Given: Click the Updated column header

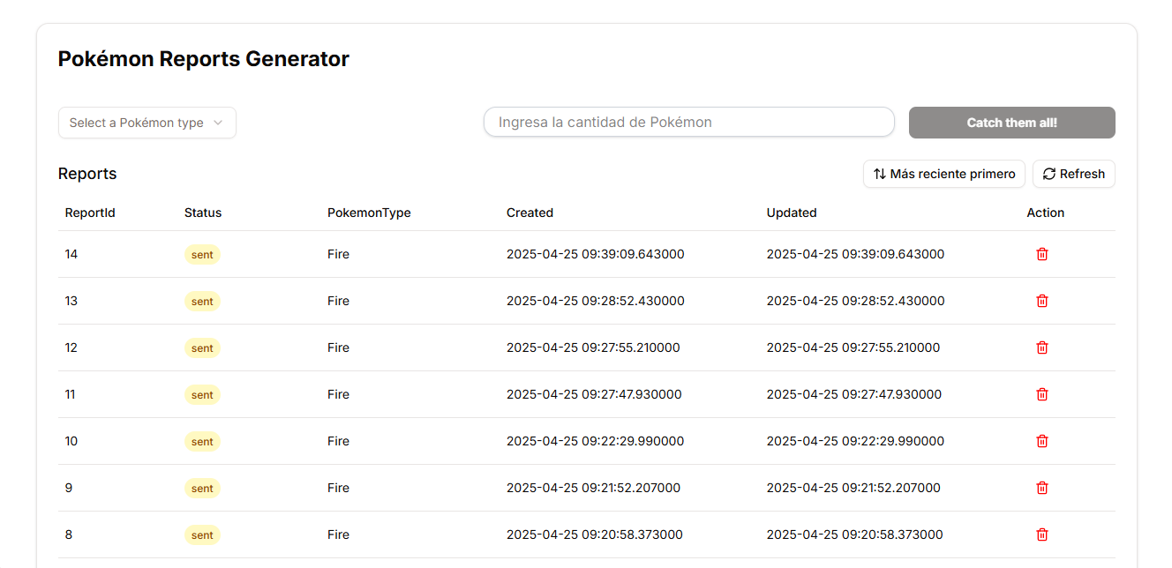Looking at the screenshot, I should click(x=791, y=213).
